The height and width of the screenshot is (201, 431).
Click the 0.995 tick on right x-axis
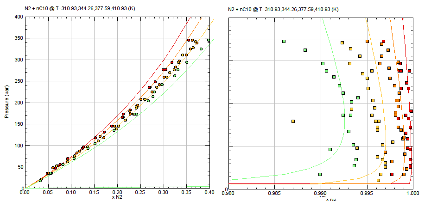pos(367,192)
